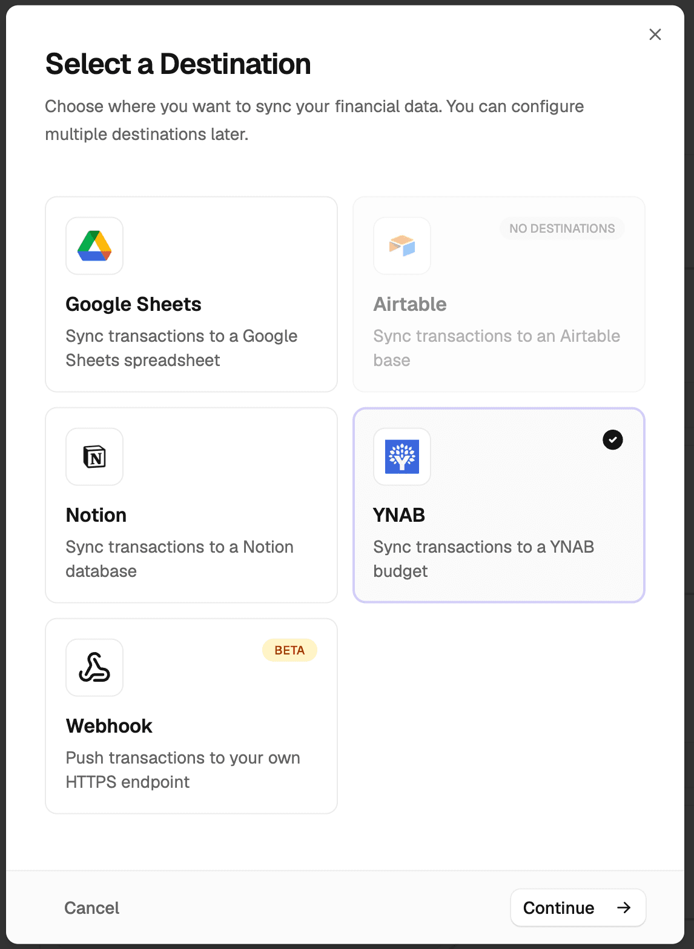Select the Webhook destination icon
This screenshot has width=694, height=949.
(94, 668)
